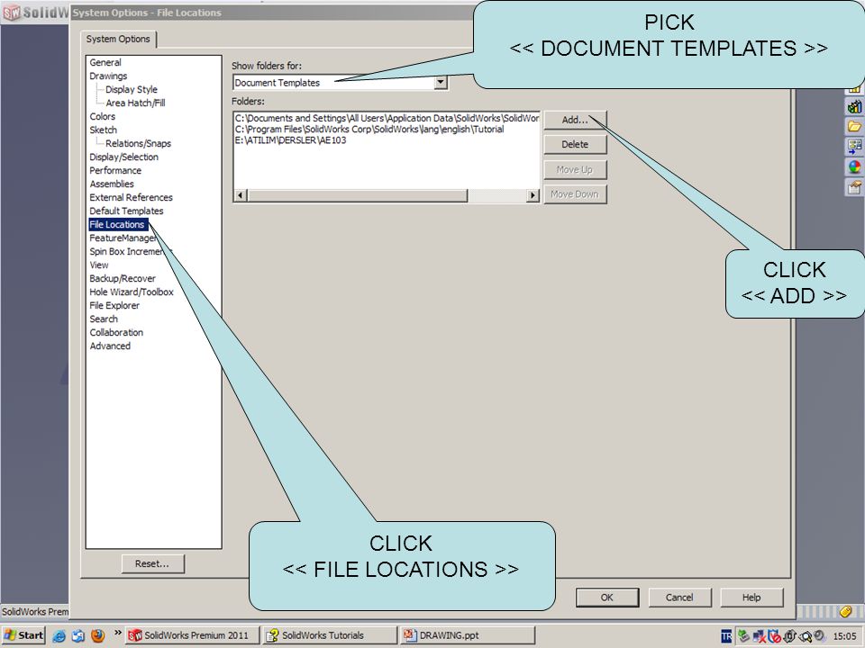Select Display/Selection in options tree
The height and width of the screenshot is (648, 865).
(123, 157)
